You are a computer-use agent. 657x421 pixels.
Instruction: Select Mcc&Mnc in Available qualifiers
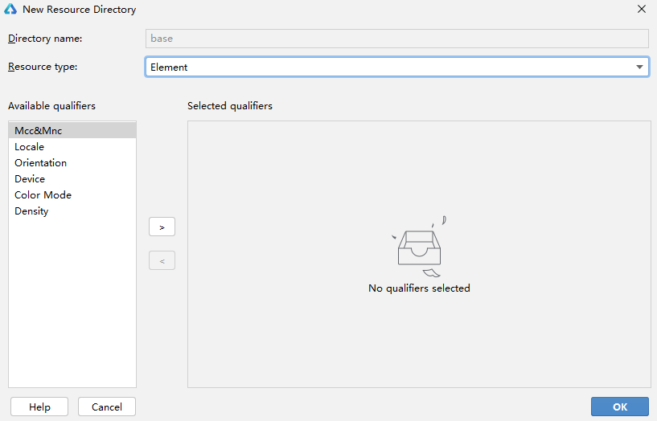[72, 131]
